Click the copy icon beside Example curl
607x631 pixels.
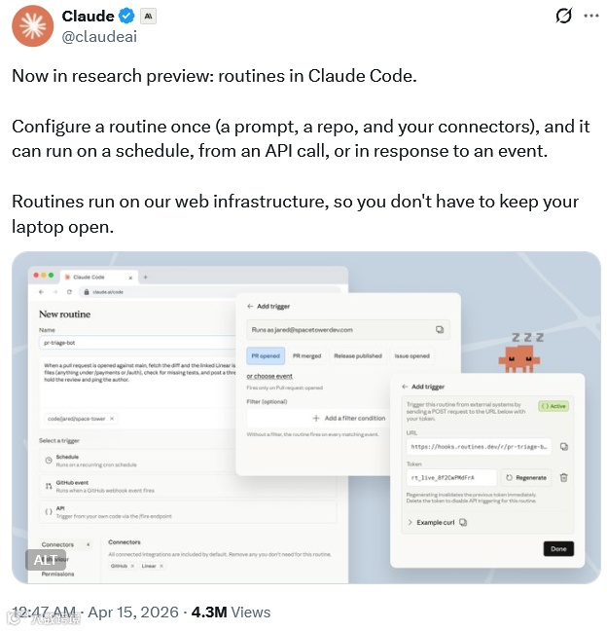(x=463, y=522)
